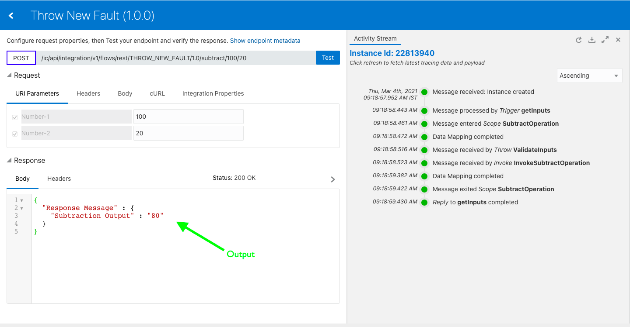Expand Activity Stream to full screen
The height and width of the screenshot is (327, 630).
click(605, 40)
